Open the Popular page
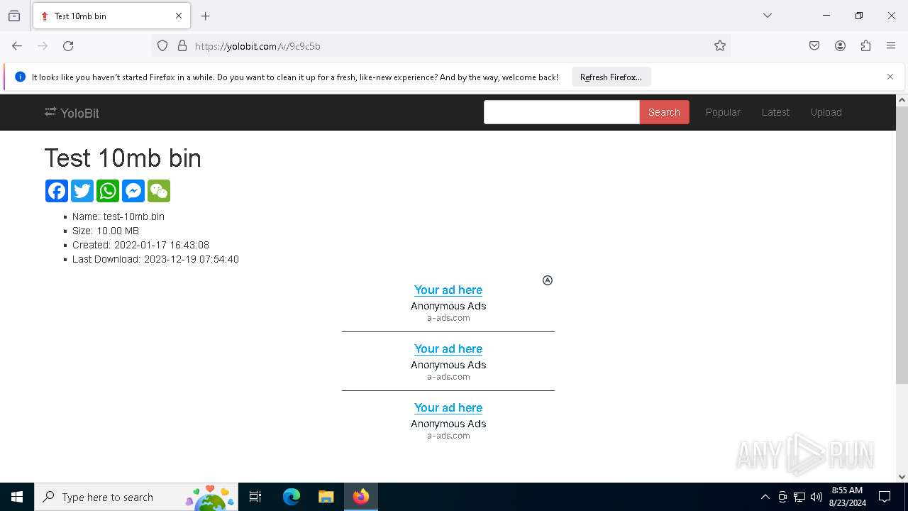Viewport: 908px width, 511px height. coord(723,112)
